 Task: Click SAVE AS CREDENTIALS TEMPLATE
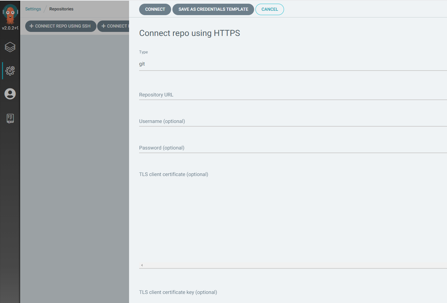(x=213, y=9)
